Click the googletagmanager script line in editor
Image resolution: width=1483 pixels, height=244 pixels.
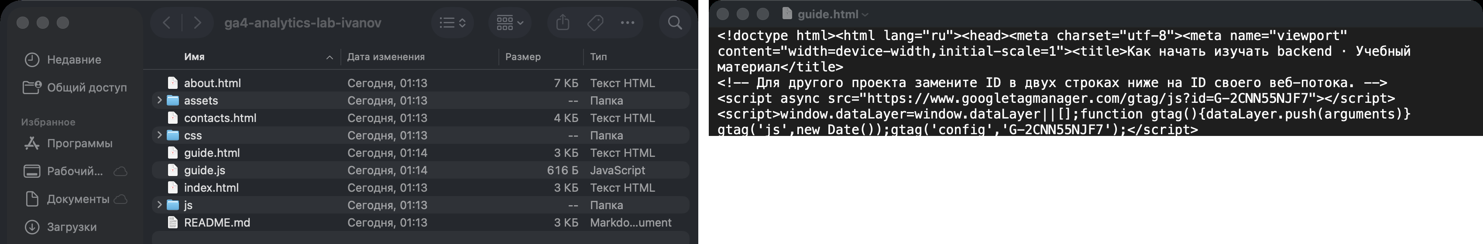[x=1056, y=98]
